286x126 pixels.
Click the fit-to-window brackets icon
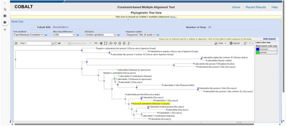tap(106, 43)
